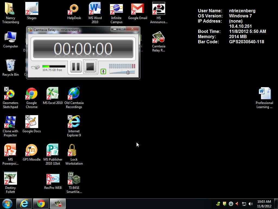Click the 00:00:00 recording timer display
The width and height of the screenshot is (278, 209).
click(x=83, y=49)
